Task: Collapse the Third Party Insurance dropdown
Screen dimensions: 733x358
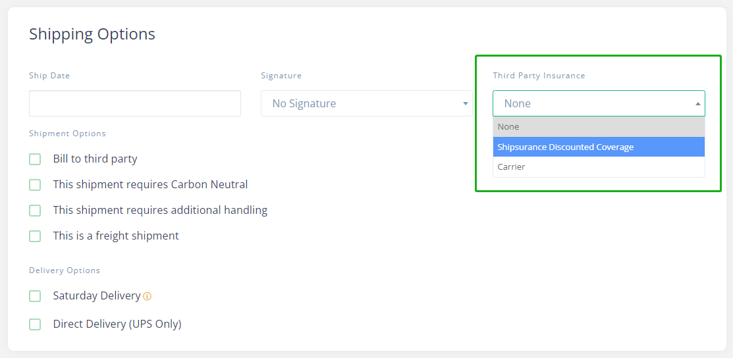Action: click(x=599, y=103)
